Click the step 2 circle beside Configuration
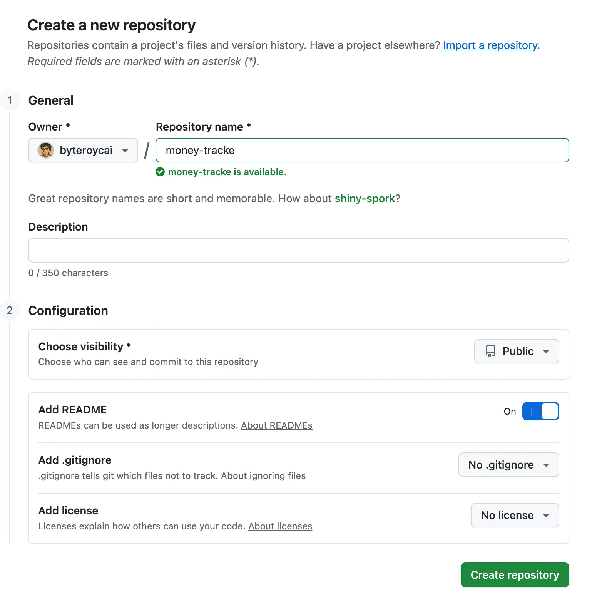This screenshot has height=606, width=602. [10, 310]
